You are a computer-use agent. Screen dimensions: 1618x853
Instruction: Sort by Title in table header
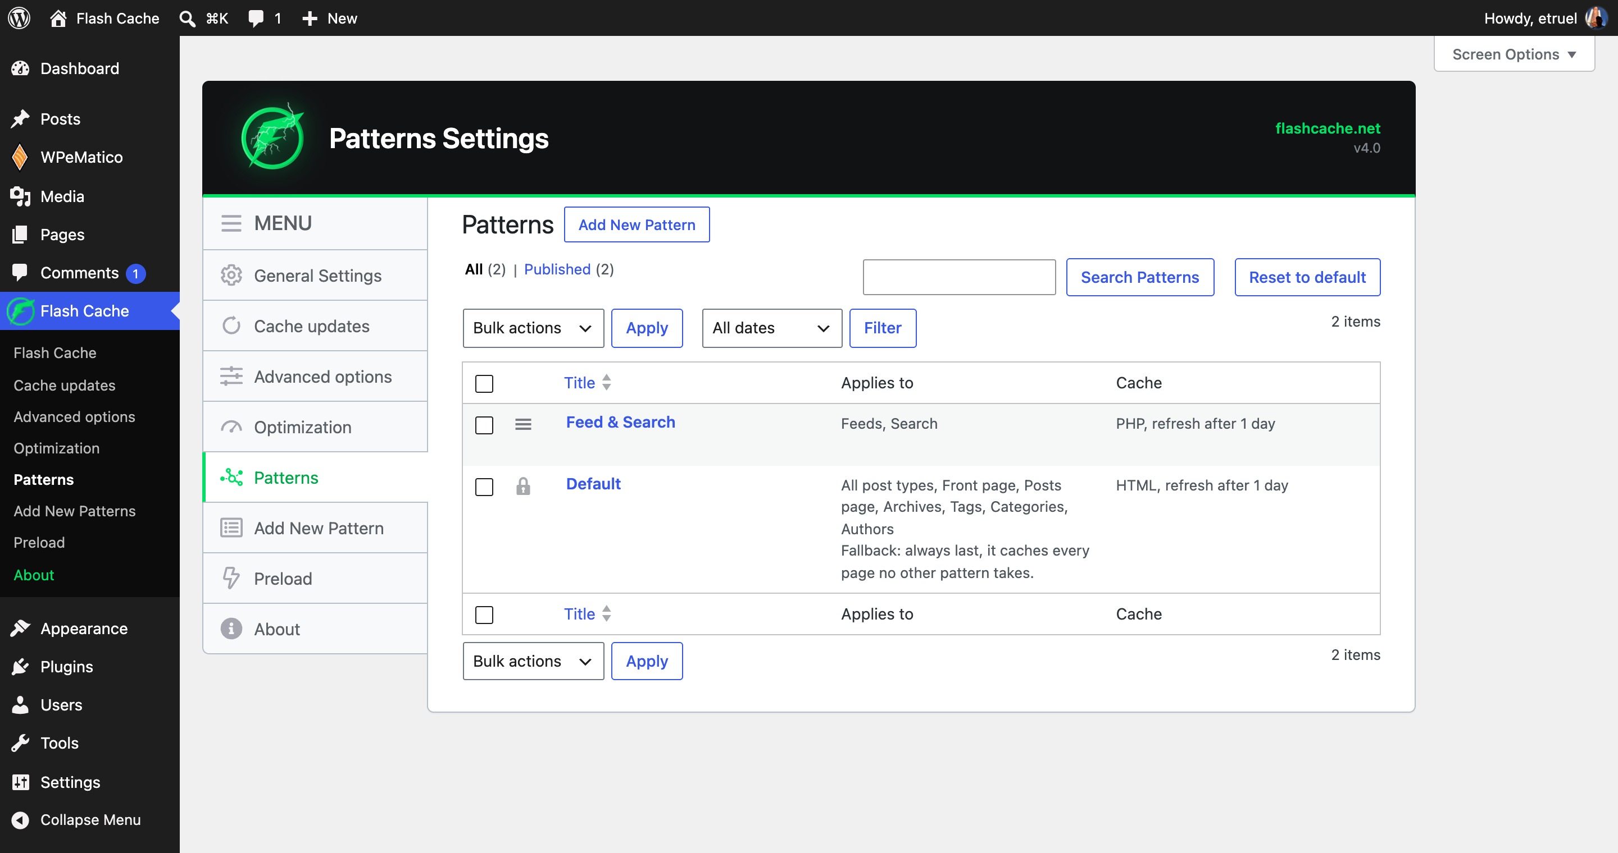[x=587, y=383]
